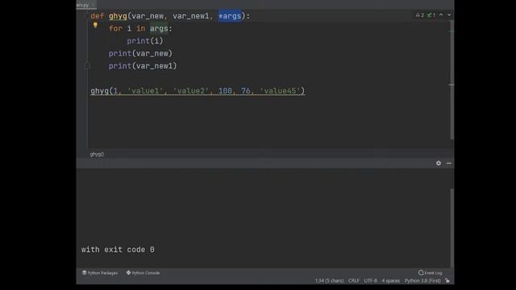Click the CRLF line separator status
The image size is (516, 290).
(x=354, y=281)
